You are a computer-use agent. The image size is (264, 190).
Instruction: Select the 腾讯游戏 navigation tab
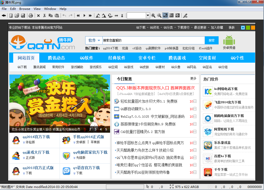coord(177,58)
